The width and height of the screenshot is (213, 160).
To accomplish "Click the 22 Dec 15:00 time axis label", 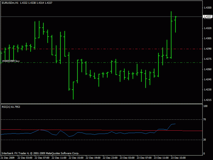I will tap(76, 158).
